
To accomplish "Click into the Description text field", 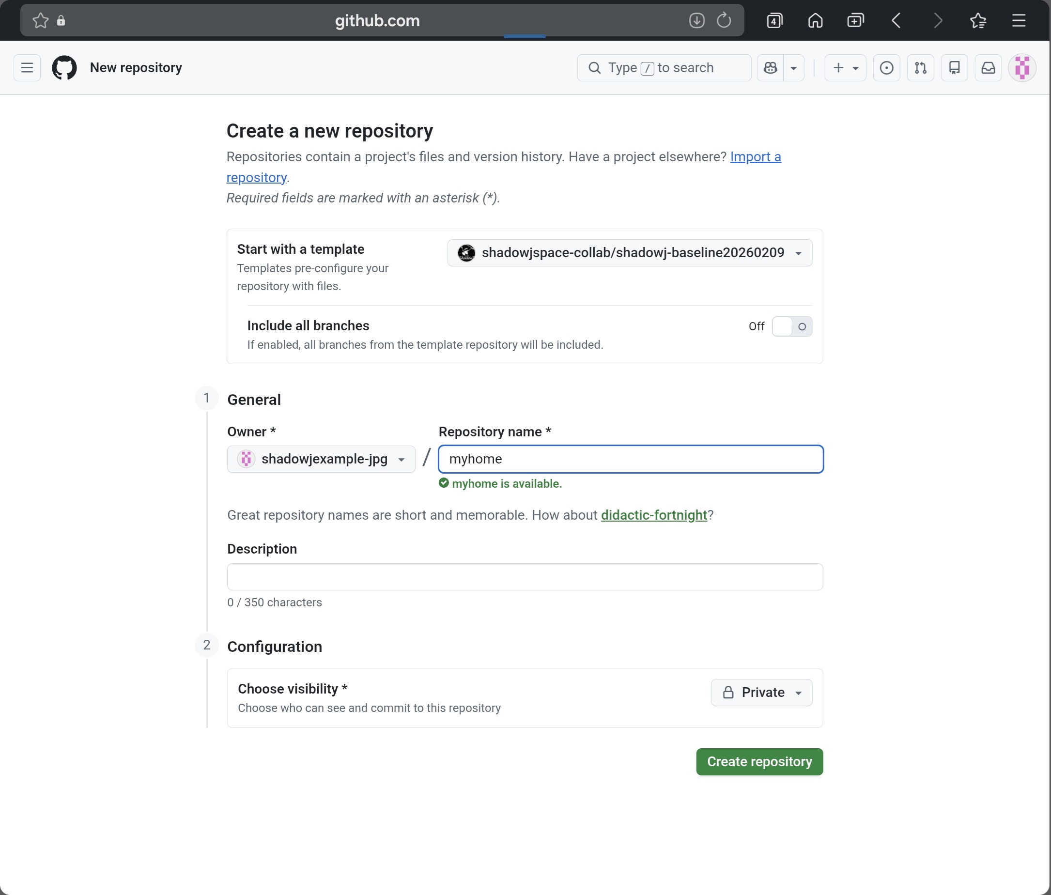I will click(x=525, y=576).
